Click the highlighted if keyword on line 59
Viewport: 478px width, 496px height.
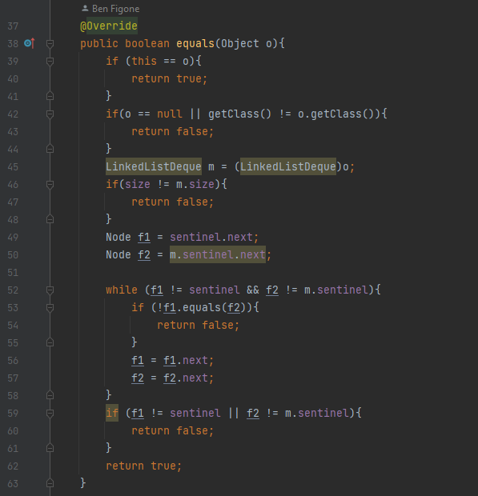point(112,413)
